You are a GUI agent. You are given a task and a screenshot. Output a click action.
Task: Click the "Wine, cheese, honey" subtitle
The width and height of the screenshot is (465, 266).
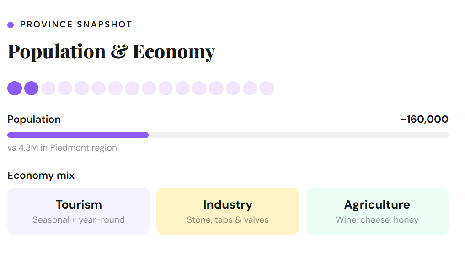[x=377, y=220]
